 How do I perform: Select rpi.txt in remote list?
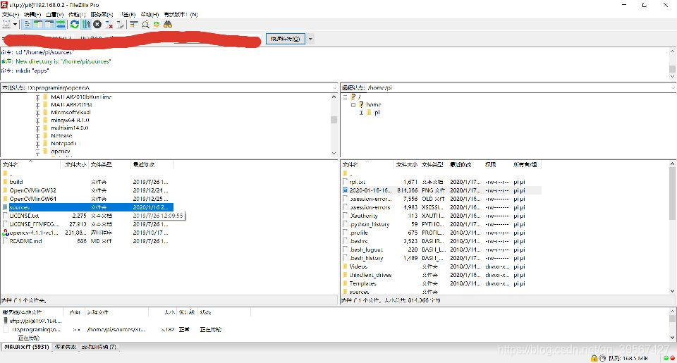(x=358, y=182)
